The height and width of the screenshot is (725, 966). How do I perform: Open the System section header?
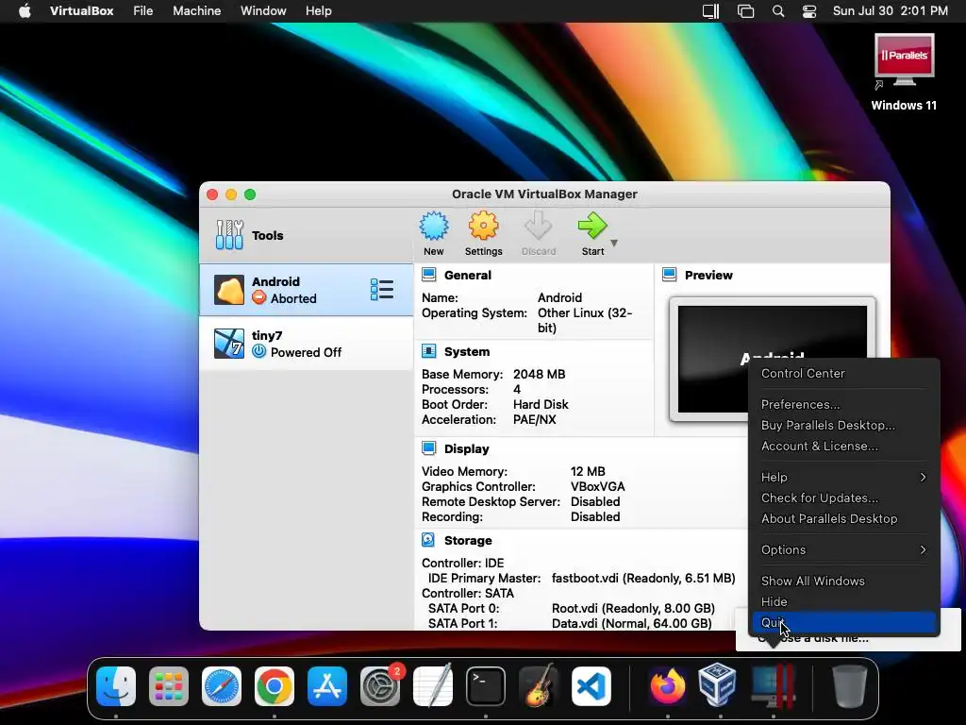(x=467, y=351)
